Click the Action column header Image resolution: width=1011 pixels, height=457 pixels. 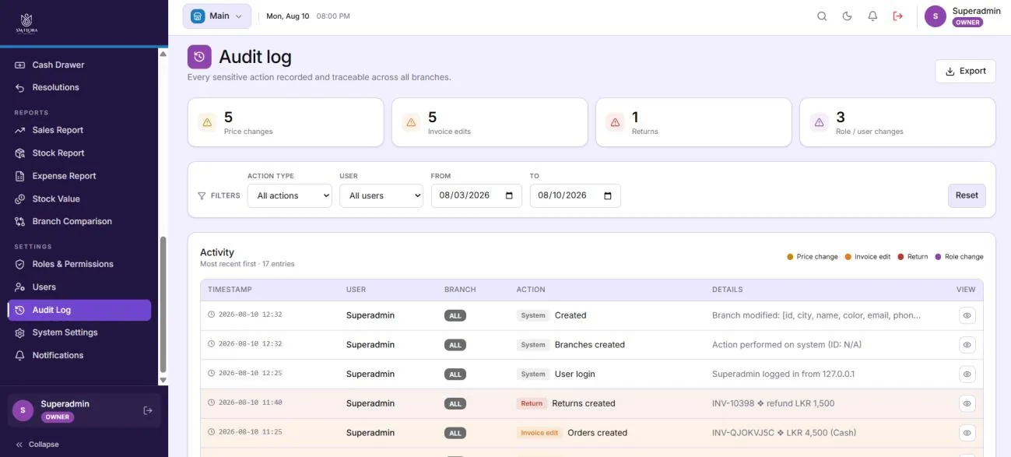pyautogui.click(x=531, y=290)
